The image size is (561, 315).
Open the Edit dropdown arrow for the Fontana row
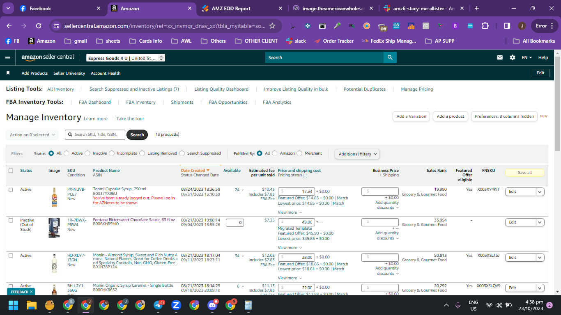[x=540, y=222]
